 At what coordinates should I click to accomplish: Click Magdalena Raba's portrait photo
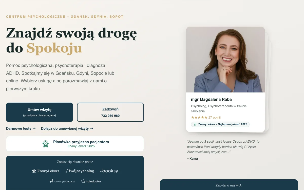click(225, 60)
